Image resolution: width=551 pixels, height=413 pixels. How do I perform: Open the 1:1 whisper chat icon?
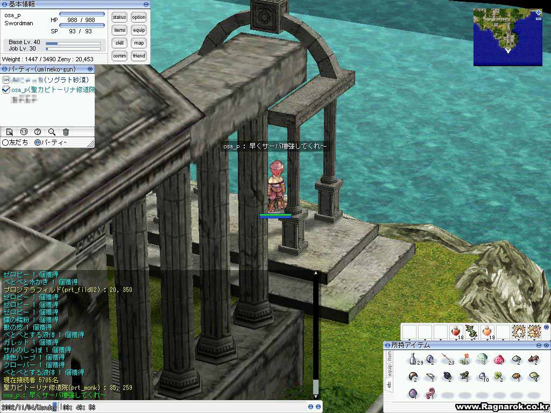[x=24, y=132]
